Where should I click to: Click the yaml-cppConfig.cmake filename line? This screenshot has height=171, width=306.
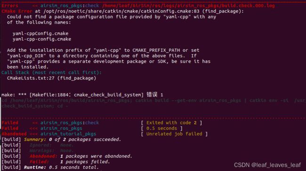(x=40, y=33)
